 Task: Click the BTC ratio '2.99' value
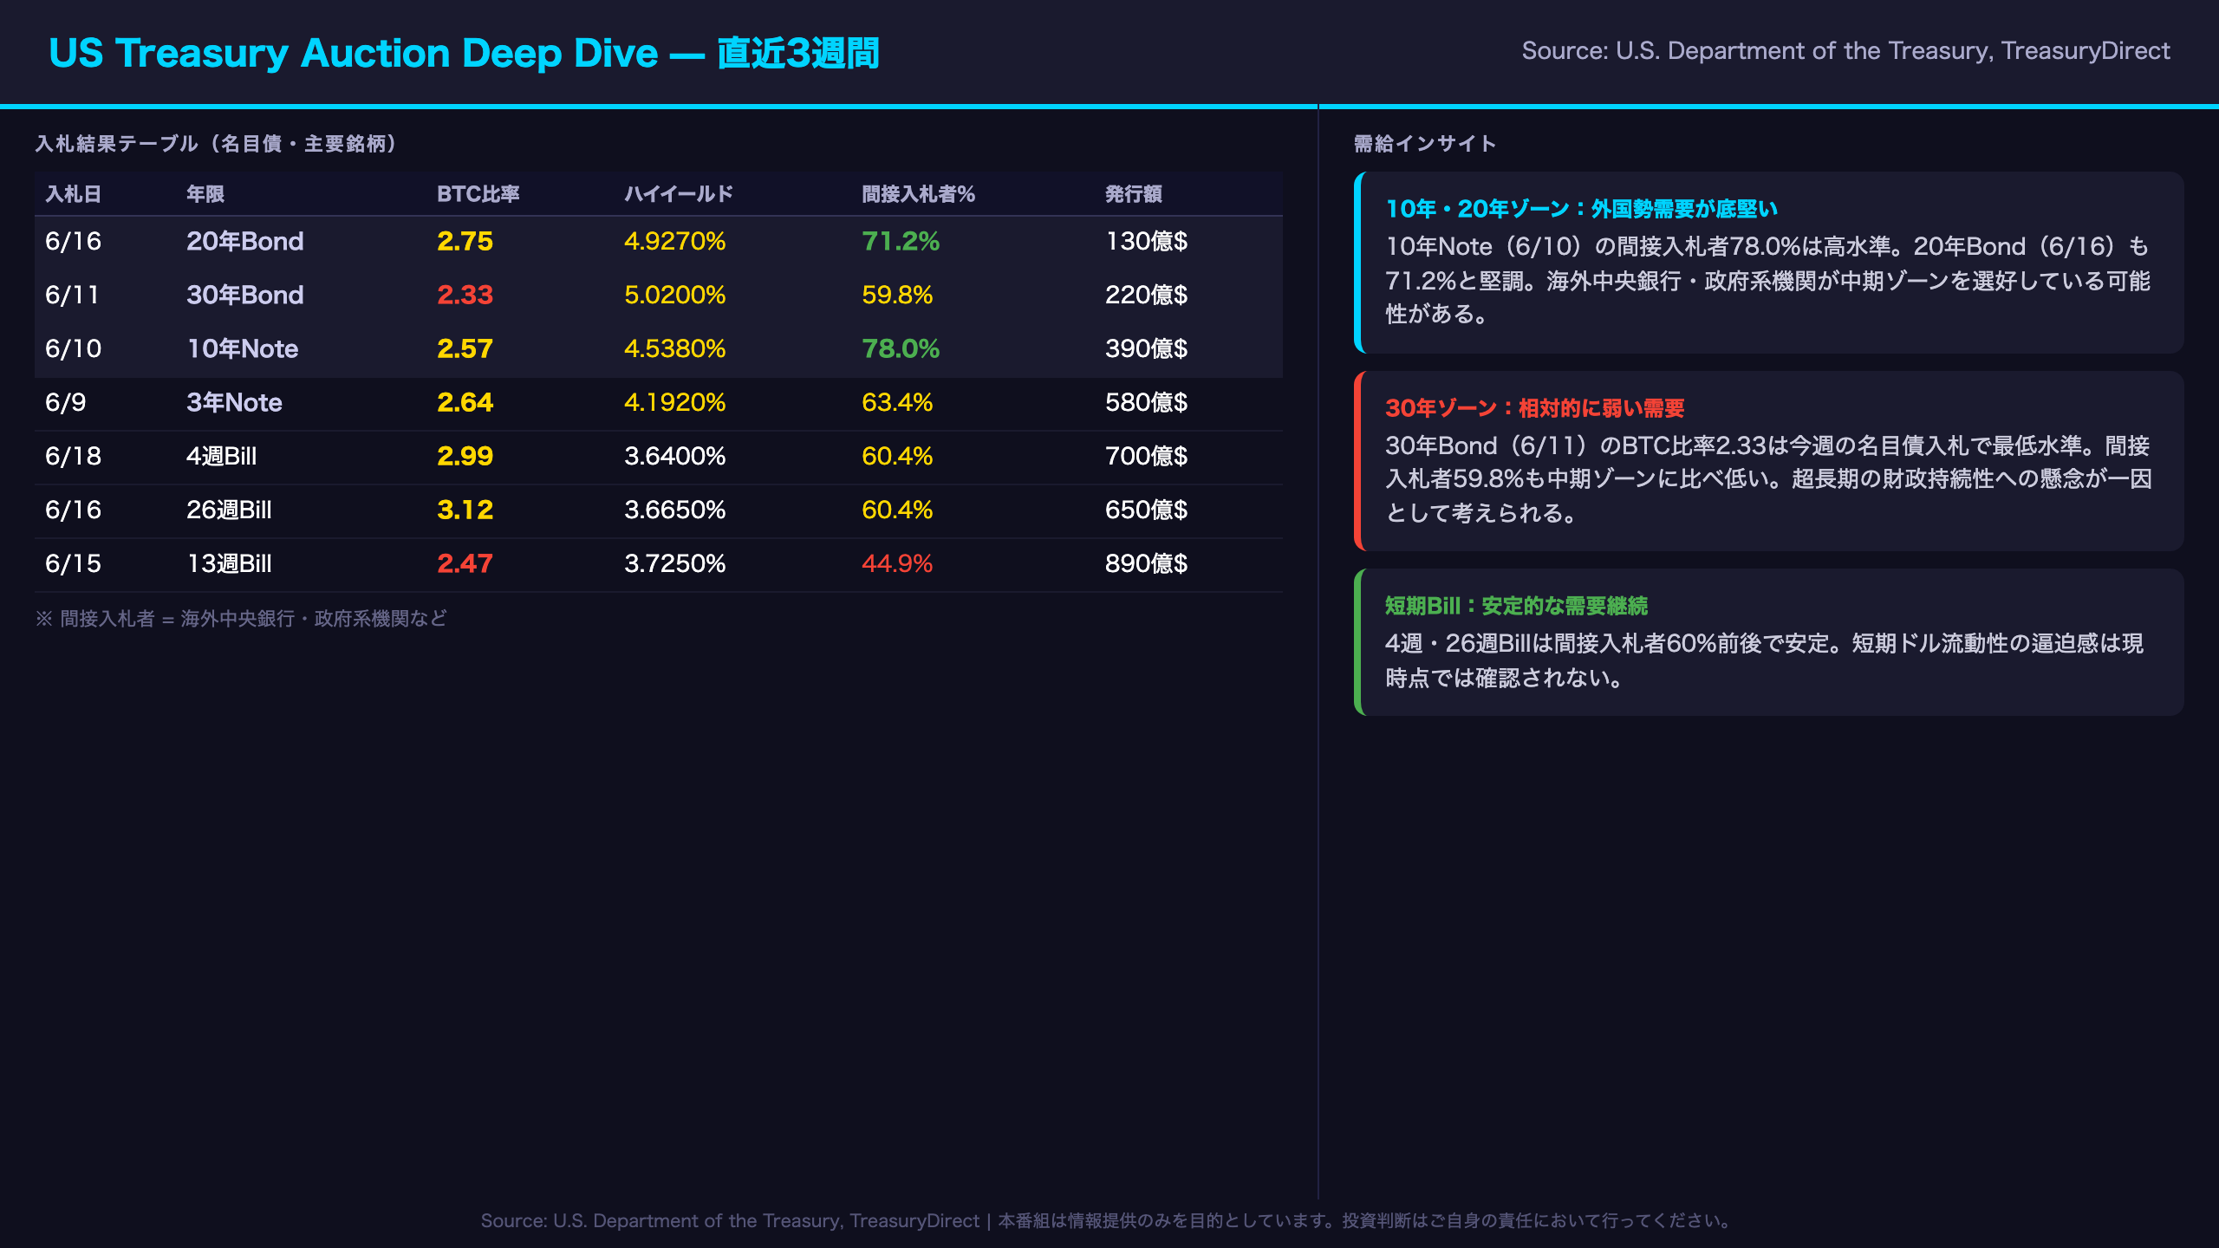pos(465,456)
